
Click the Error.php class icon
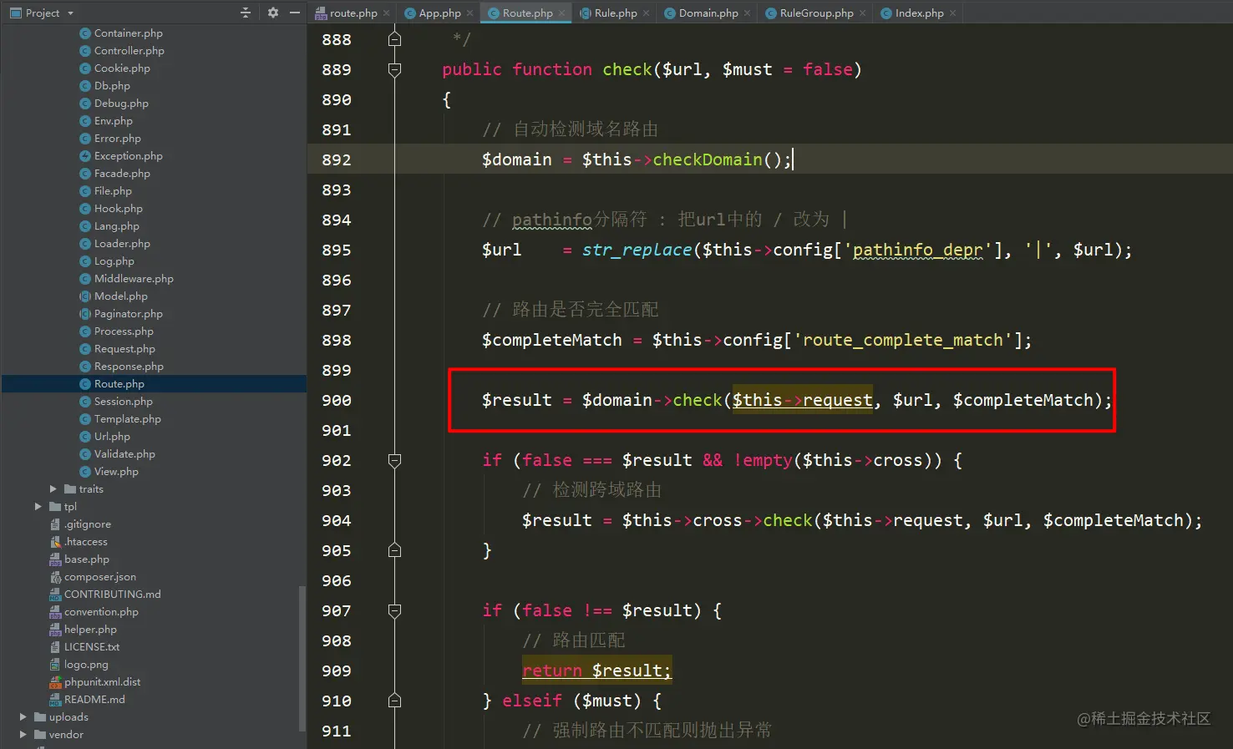[x=85, y=139]
